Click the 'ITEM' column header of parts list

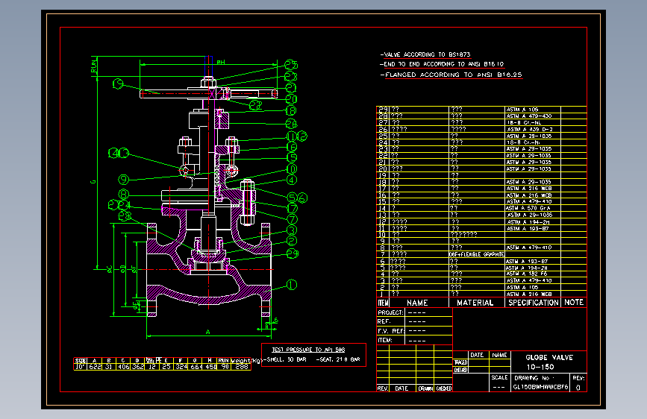click(x=383, y=303)
